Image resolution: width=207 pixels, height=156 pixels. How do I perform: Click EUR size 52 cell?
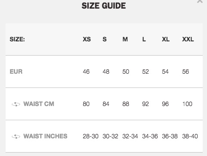pyautogui.click(x=145, y=72)
